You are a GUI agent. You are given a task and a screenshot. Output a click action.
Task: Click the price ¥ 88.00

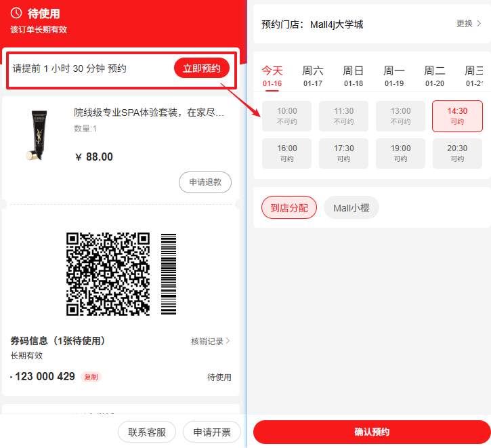coord(94,157)
